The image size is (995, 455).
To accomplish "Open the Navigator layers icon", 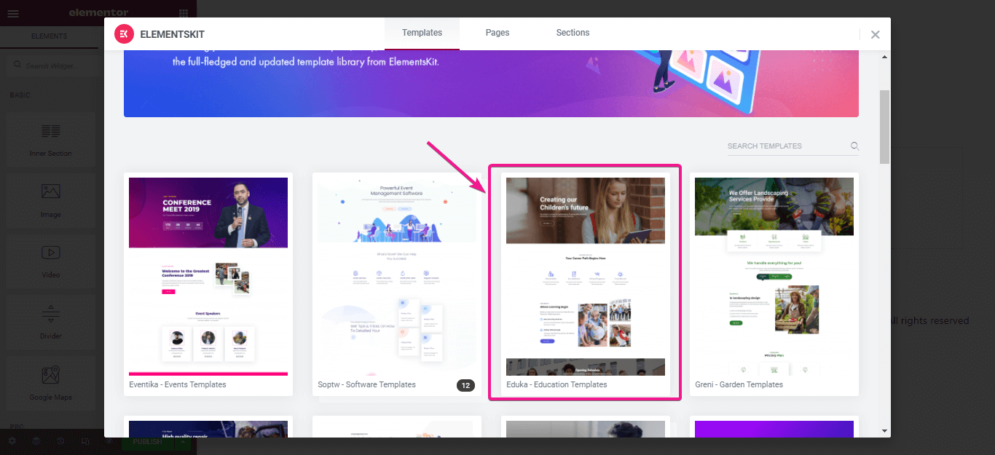I will point(36,441).
